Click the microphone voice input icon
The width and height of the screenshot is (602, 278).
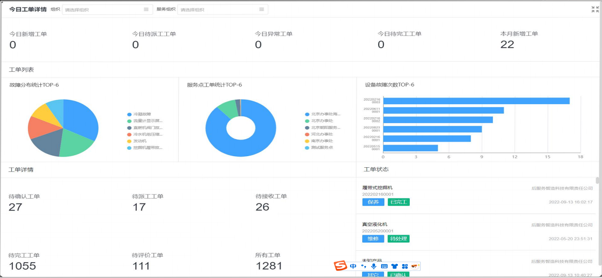374,266
